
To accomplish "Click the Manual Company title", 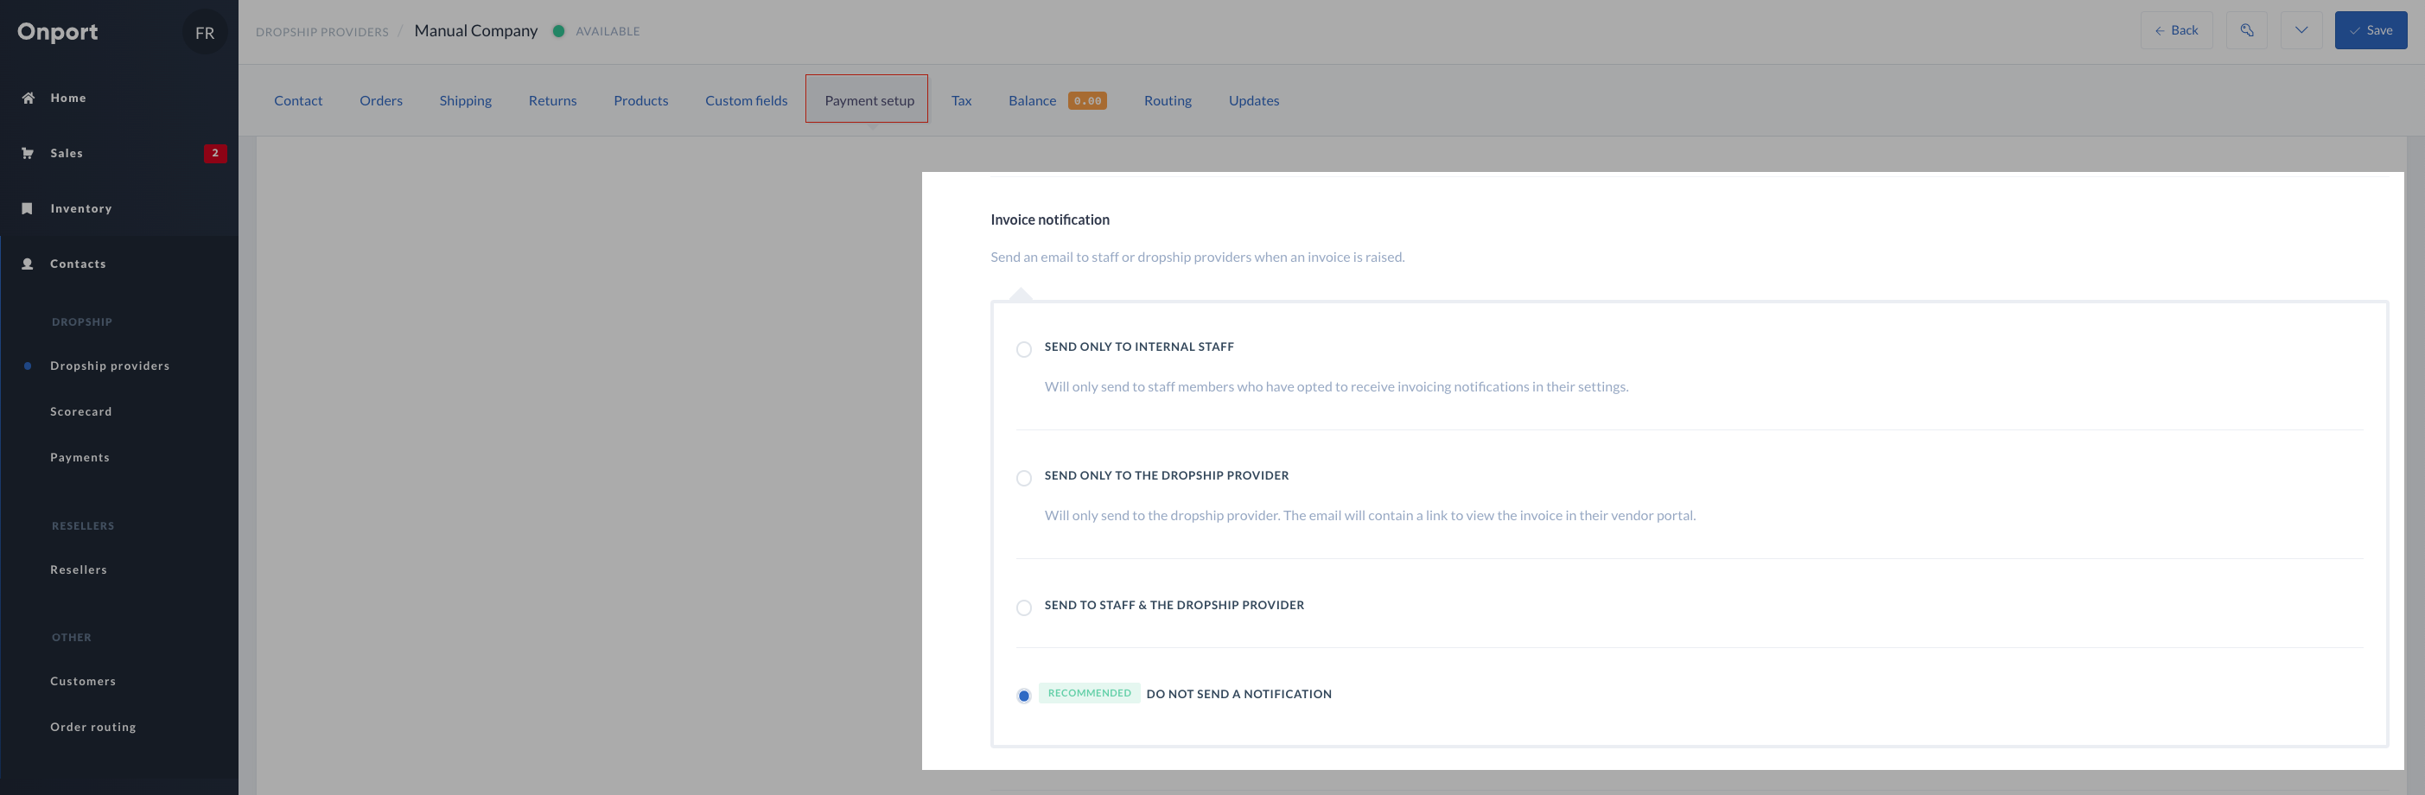I will (x=475, y=31).
